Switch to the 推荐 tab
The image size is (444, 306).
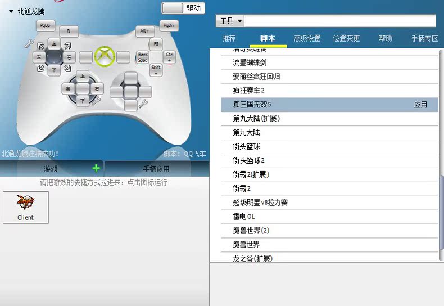pos(229,38)
